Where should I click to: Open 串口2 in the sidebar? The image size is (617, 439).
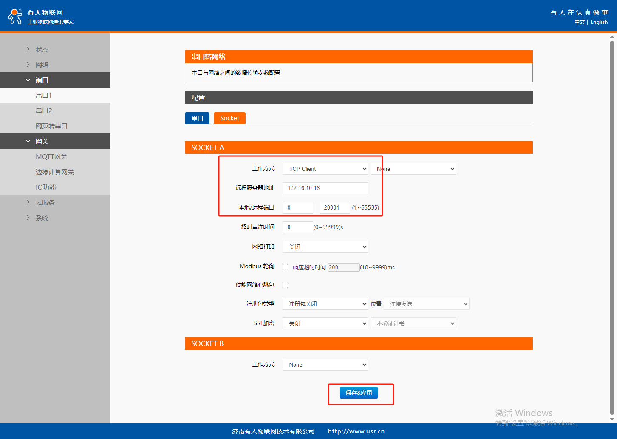pos(44,110)
